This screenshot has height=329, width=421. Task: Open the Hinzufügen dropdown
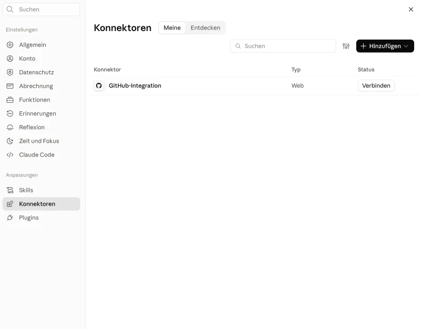[385, 46]
